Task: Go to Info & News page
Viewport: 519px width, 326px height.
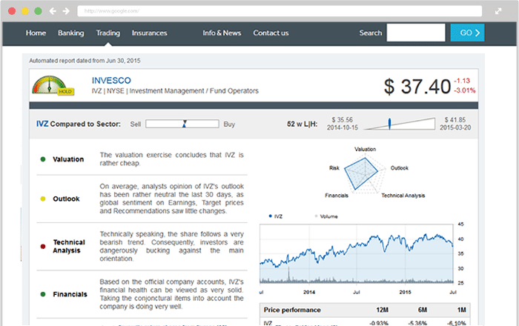Action: (x=222, y=33)
